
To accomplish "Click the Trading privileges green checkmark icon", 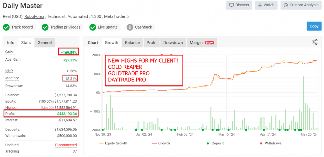I will coord(45,27).
